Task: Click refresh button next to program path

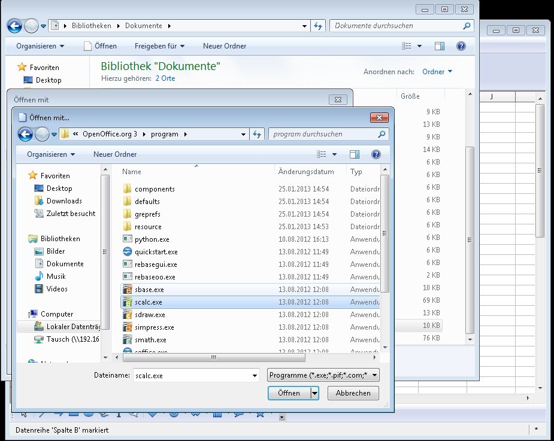Action: click(258, 135)
